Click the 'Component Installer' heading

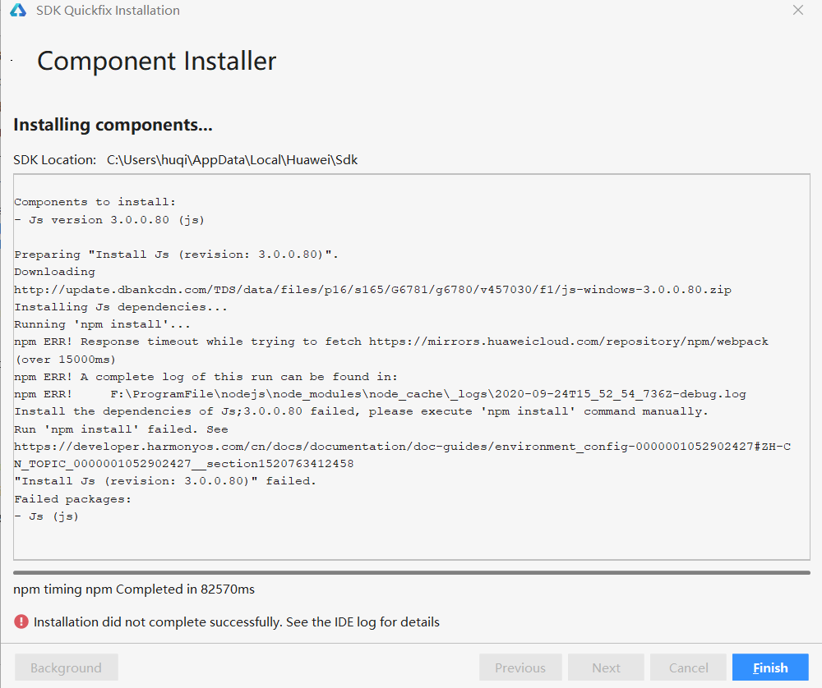point(156,61)
